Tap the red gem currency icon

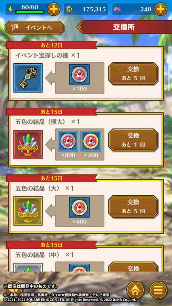(117, 9)
